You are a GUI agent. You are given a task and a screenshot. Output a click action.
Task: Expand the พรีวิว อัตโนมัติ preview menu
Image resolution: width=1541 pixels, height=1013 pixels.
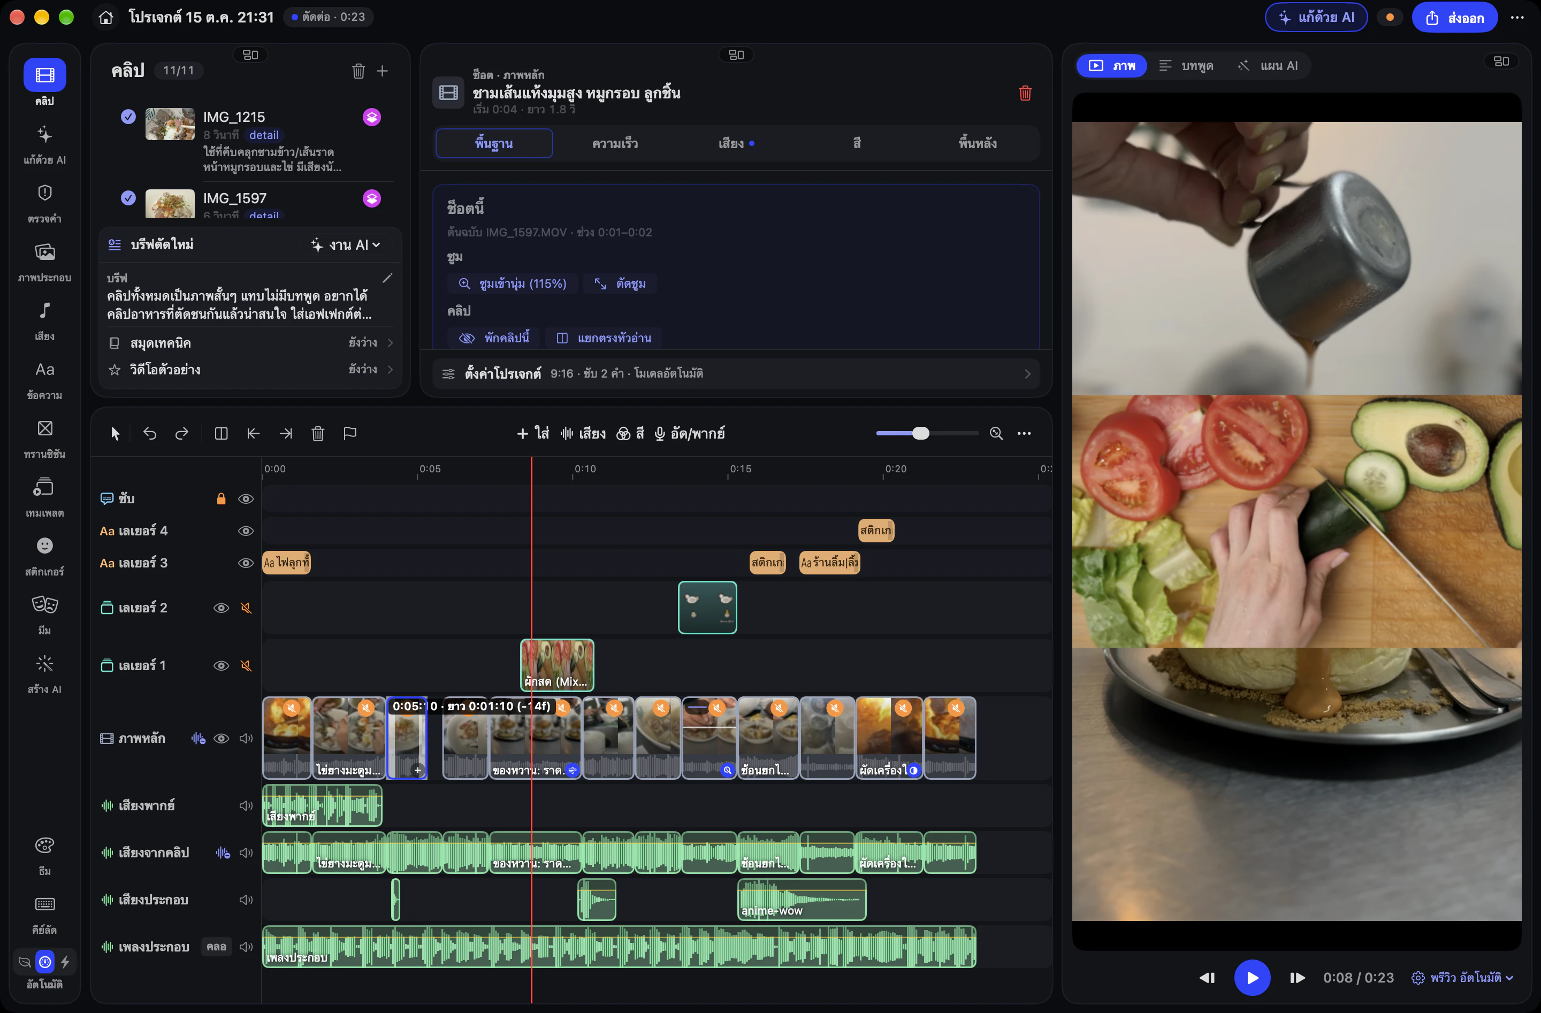1463,977
